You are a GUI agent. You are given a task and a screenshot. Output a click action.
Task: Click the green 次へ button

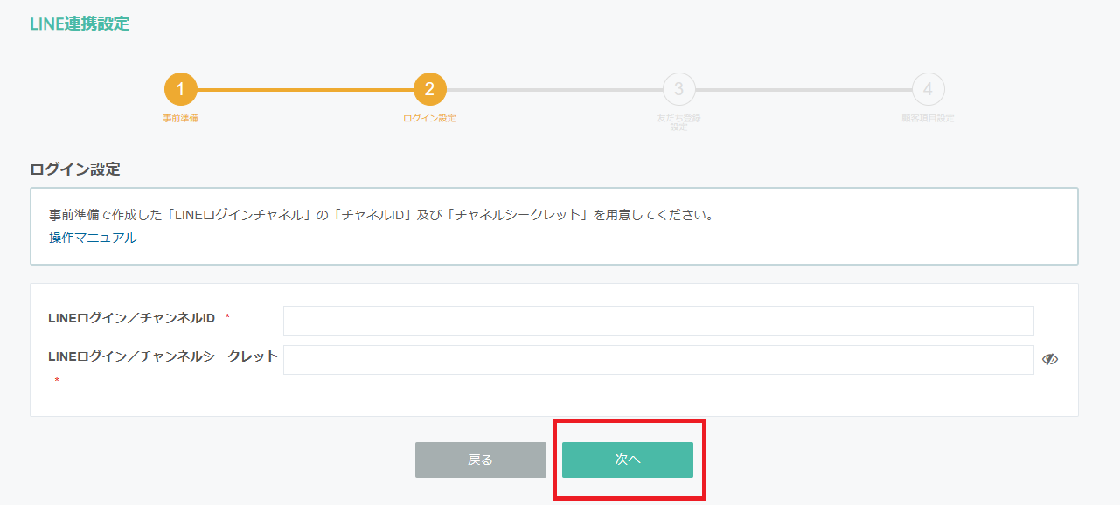[628, 460]
